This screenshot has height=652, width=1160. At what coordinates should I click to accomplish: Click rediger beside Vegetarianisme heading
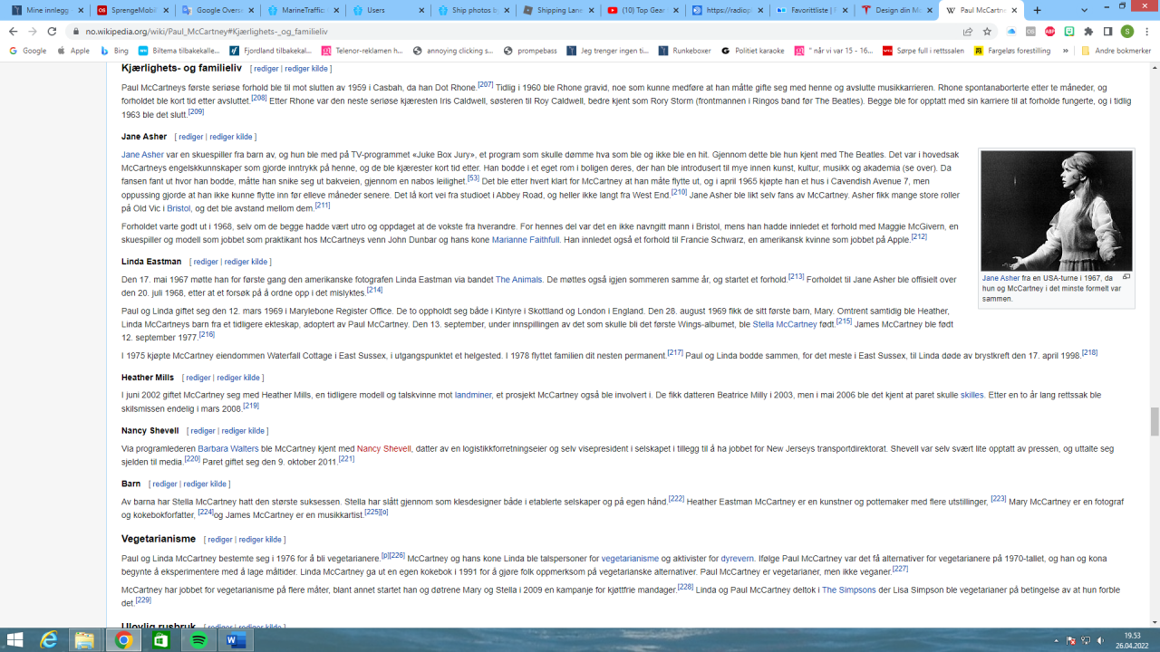(220, 540)
